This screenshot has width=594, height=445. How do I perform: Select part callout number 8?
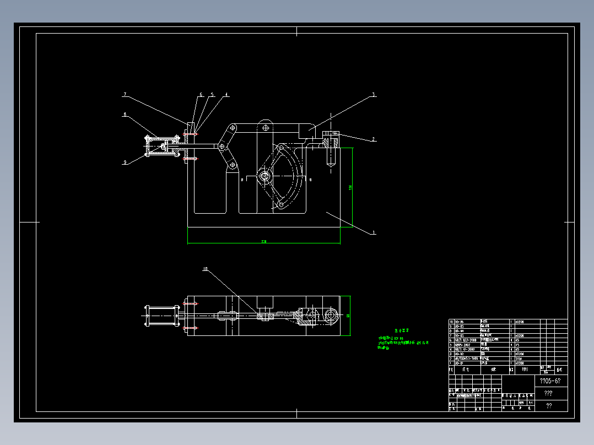point(125,114)
